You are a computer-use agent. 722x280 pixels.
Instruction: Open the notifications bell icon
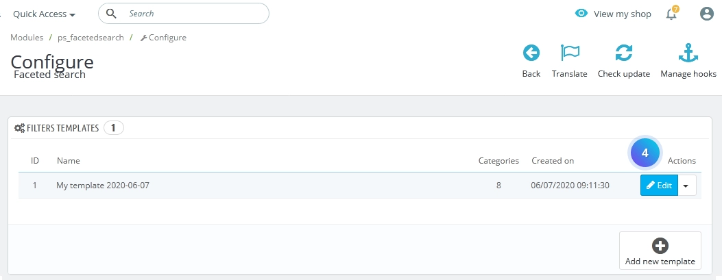click(671, 14)
